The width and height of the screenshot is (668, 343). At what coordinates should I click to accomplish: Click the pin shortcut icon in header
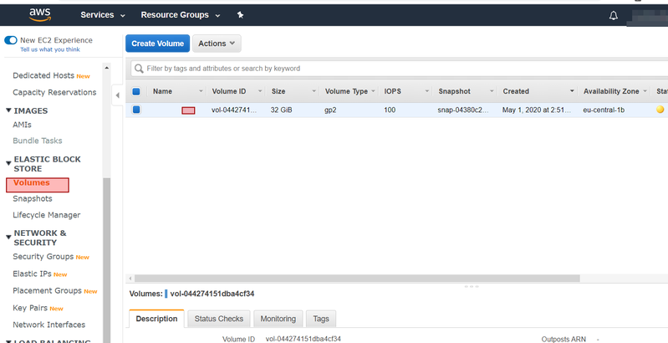pos(240,15)
